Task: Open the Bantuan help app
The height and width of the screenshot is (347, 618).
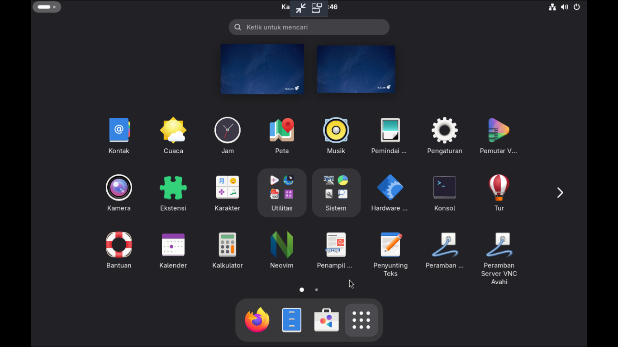Action: point(119,250)
